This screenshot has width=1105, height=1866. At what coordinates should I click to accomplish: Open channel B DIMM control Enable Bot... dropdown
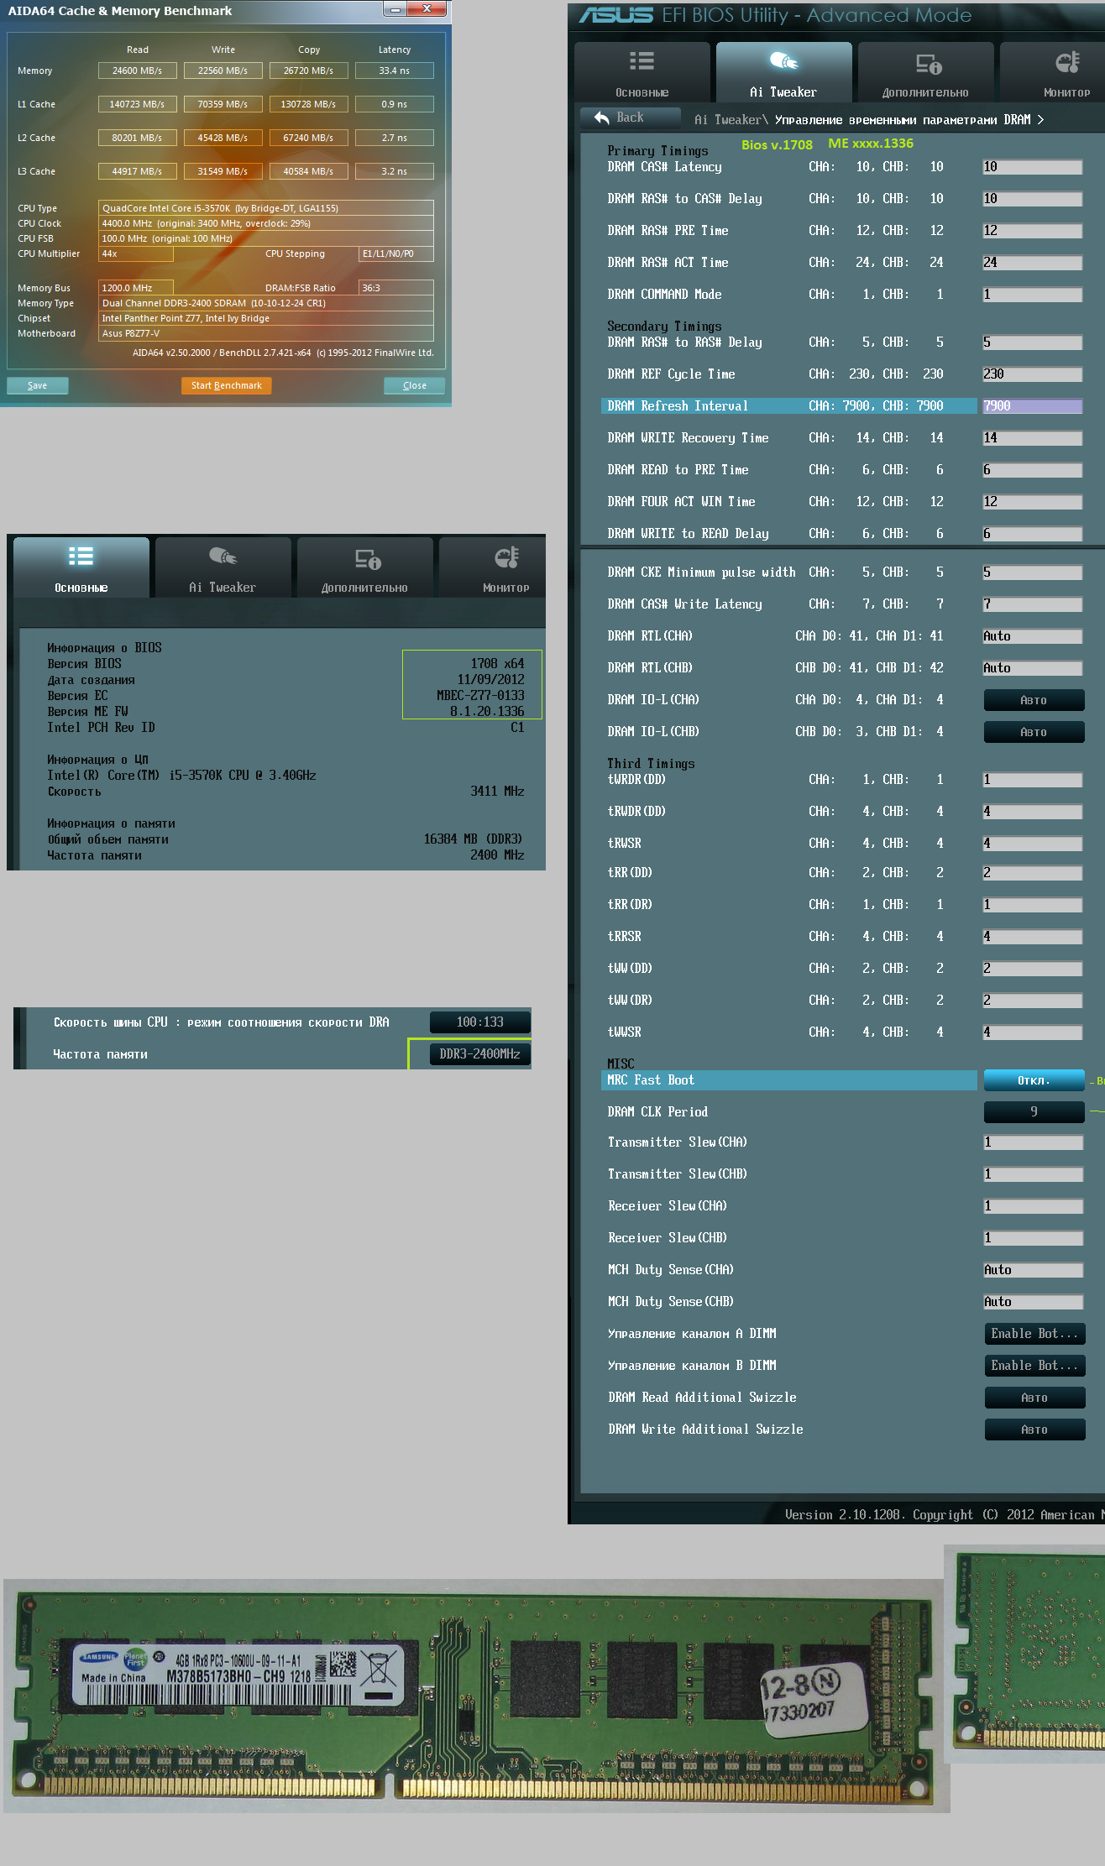coord(1034,1366)
